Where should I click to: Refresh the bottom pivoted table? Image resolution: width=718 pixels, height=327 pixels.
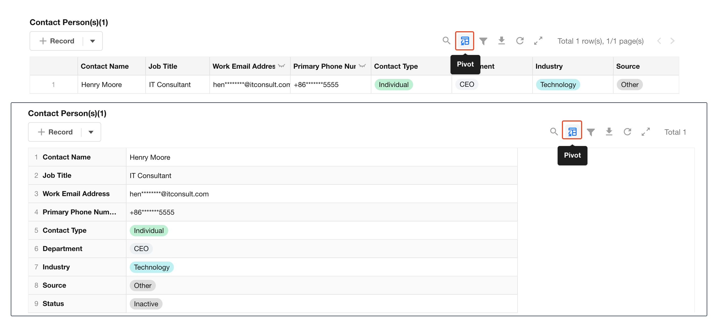(627, 132)
